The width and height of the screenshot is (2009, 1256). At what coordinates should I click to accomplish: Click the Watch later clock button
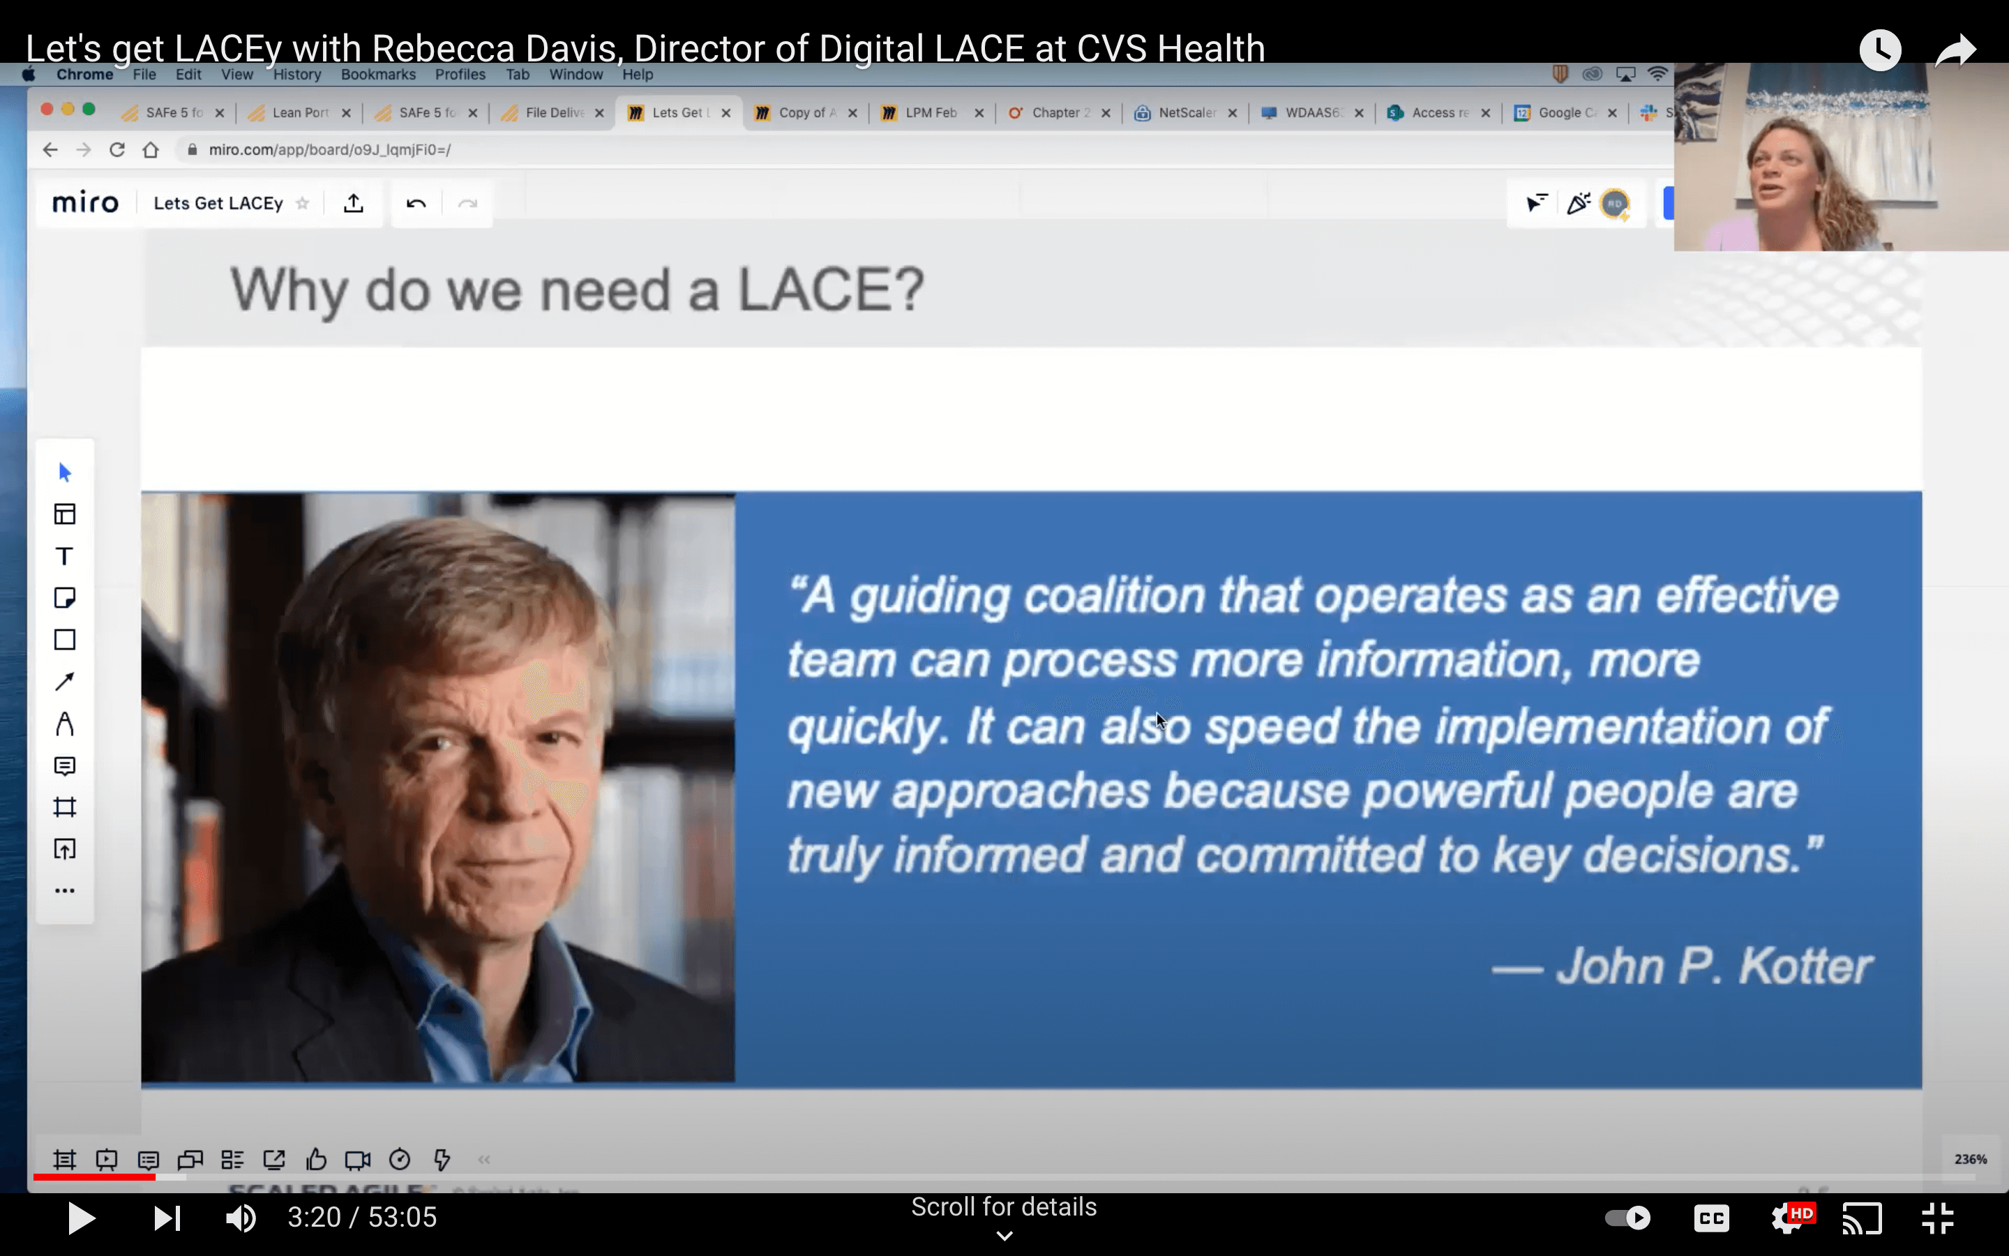(1879, 50)
